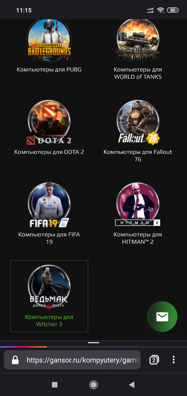187x396 pixels.
Task: Follow the Компьютеры для WORLD of TANKS link
Action: [x=138, y=73]
